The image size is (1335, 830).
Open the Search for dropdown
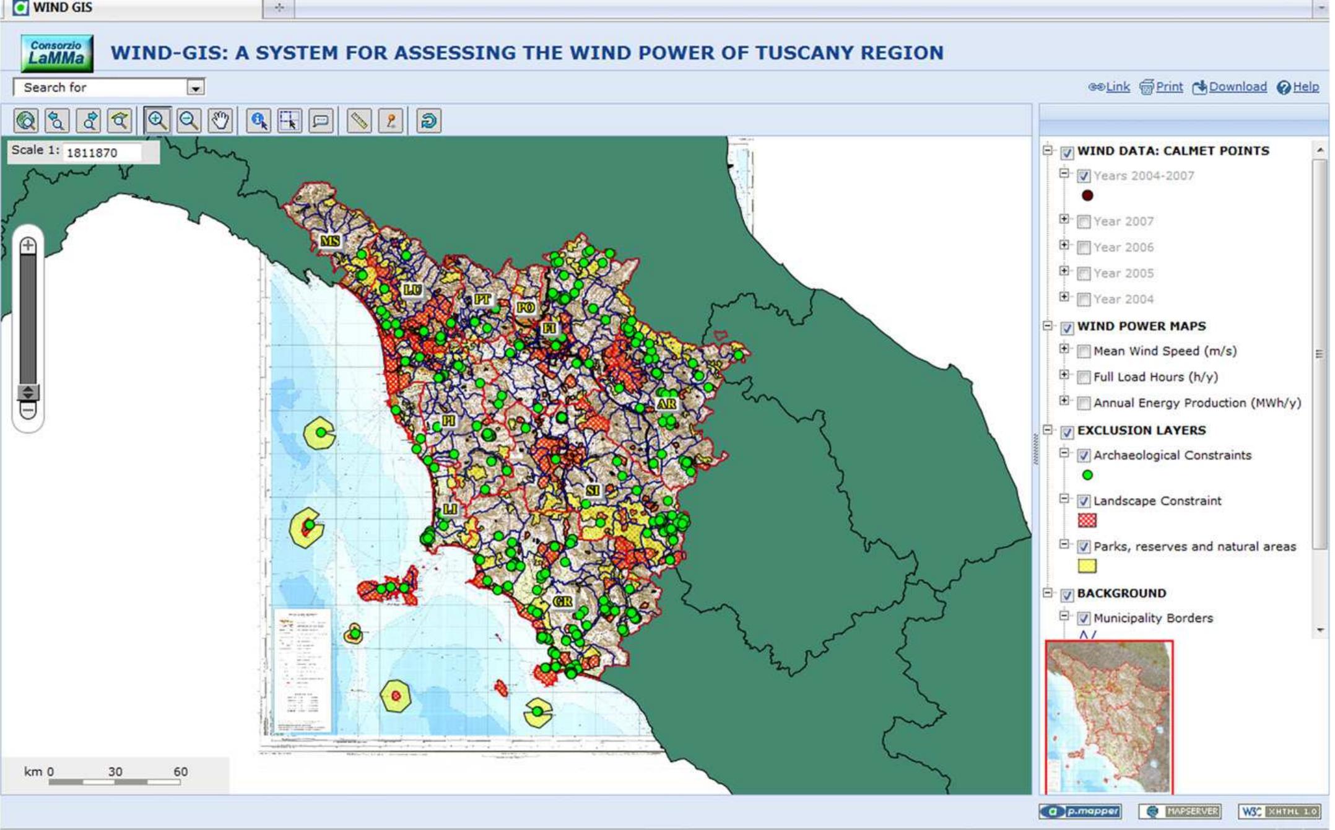[x=196, y=88]
